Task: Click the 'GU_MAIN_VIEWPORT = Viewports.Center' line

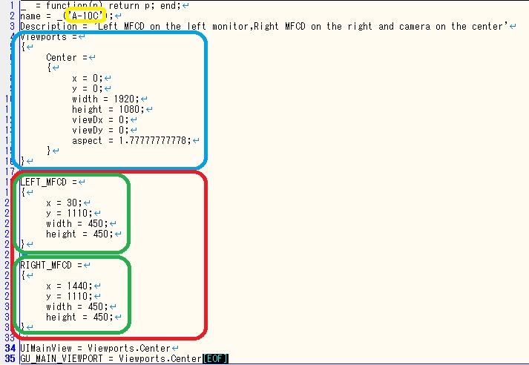Action: [111, 358]
